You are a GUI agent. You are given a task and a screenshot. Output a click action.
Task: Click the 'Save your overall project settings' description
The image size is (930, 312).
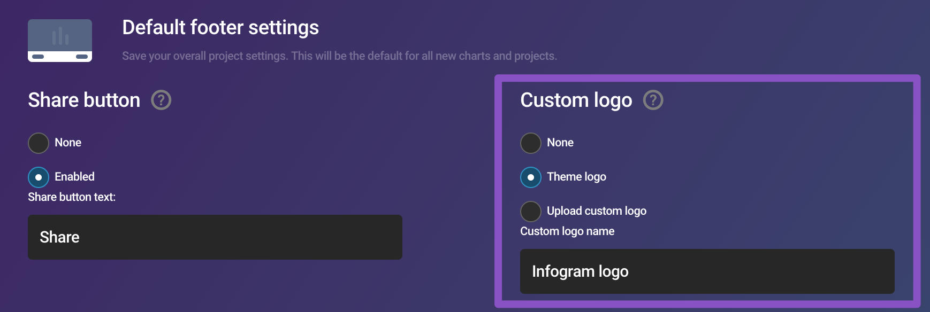coord(339,56)
